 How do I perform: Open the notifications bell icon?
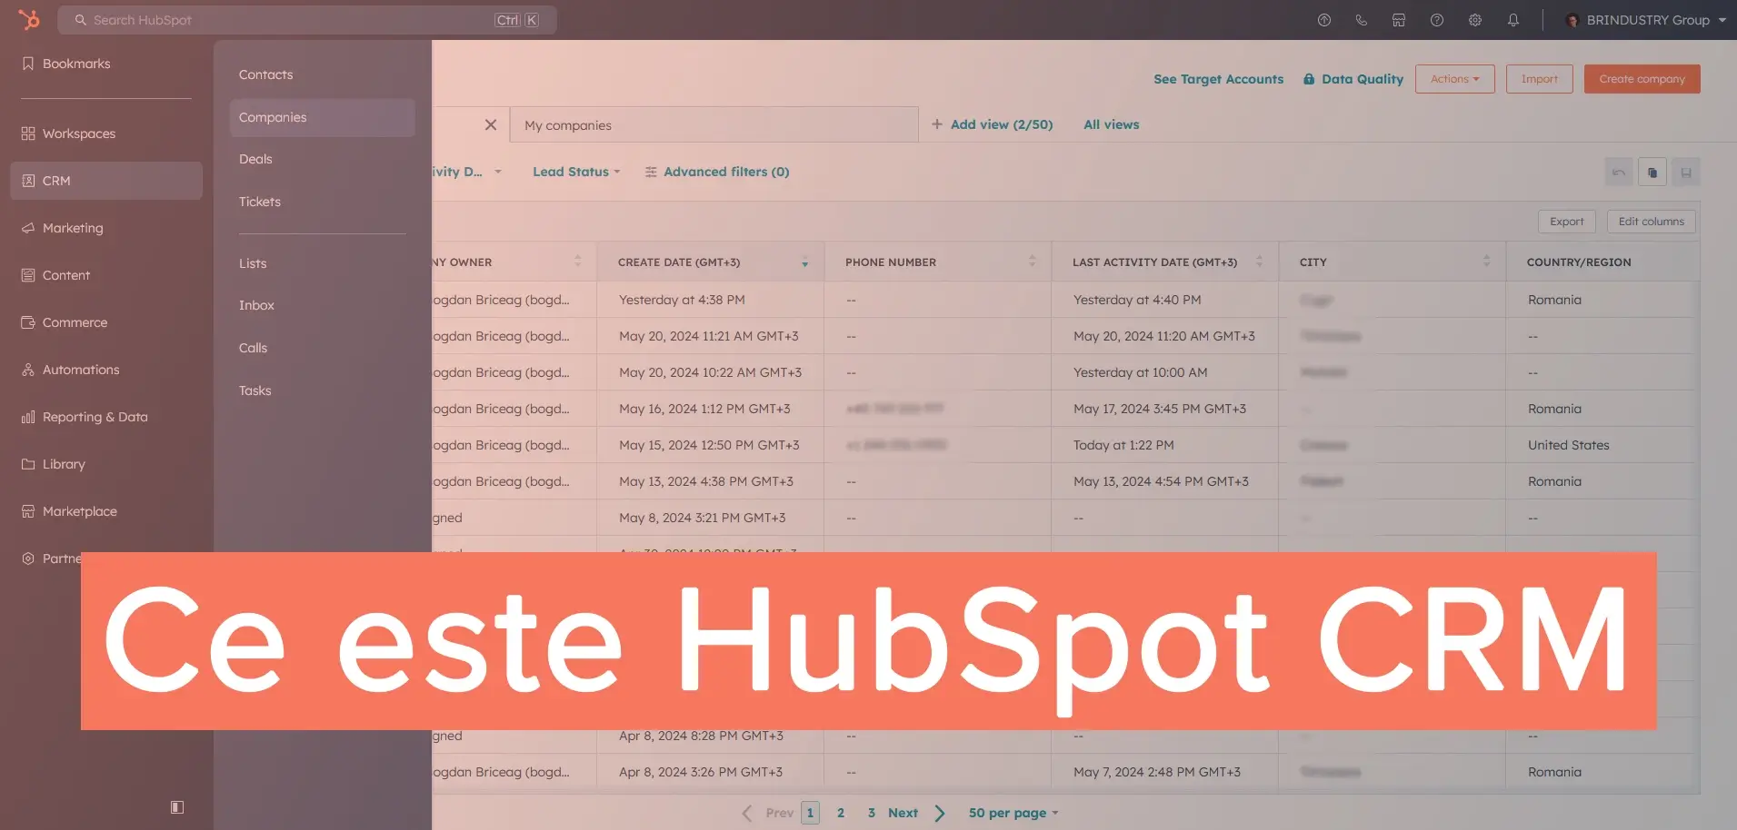pyautogui.click(x=1512, y=20)
